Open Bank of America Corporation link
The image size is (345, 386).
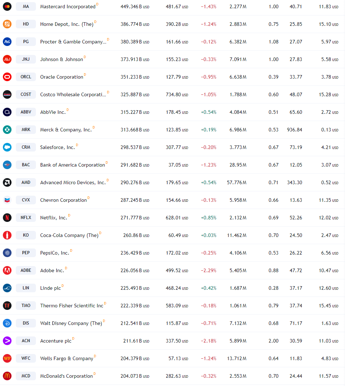point(73,165)
